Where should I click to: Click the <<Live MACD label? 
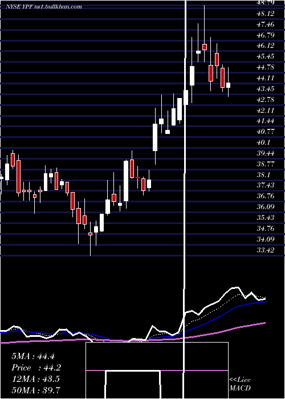240,384
